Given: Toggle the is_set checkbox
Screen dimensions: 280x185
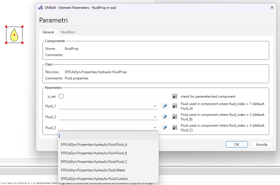Looking at the screenshot, I should 61,96.
